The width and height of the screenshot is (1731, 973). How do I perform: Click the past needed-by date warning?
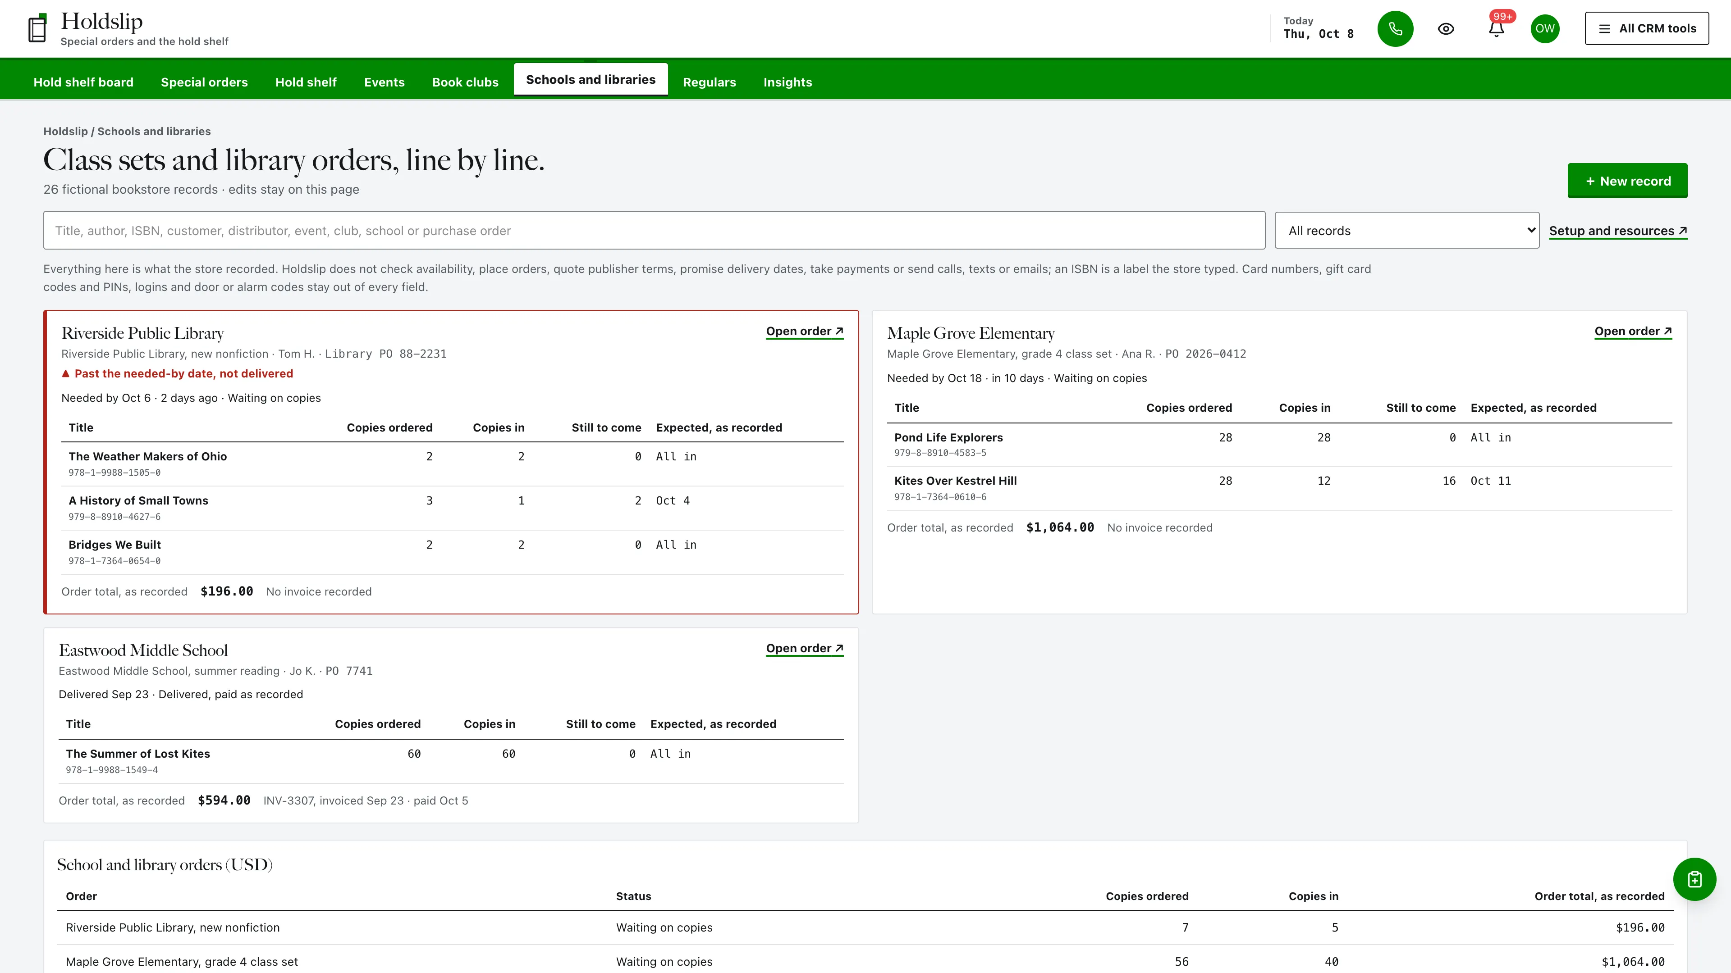(178, 373)
